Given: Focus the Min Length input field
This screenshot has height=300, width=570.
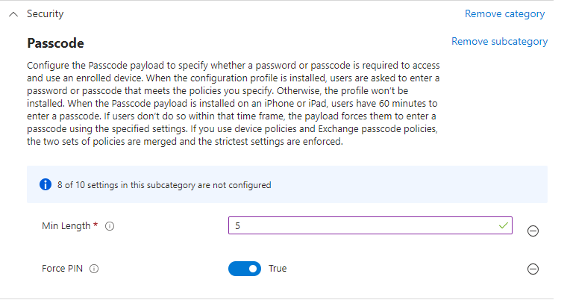Looking at the screenshot, I should [370, 225].
